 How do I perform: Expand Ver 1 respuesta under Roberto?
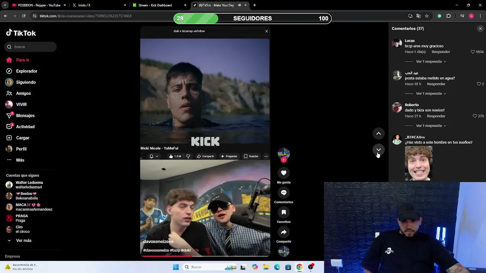pyautogui.click(x=431, y=126)
